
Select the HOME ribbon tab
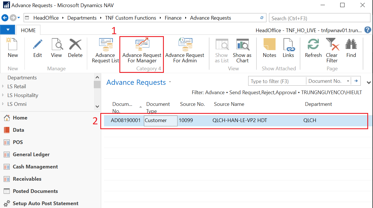28,30
